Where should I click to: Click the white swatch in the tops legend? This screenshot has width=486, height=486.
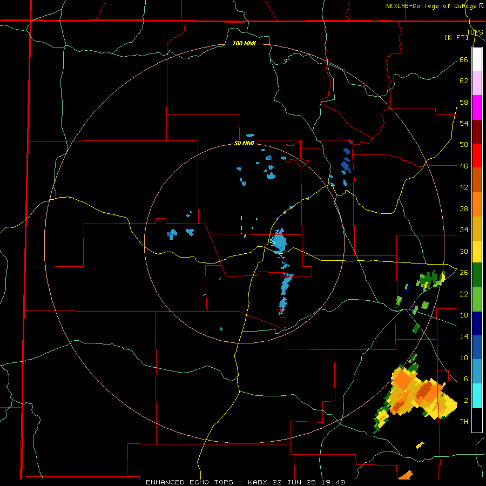(477, 59)
